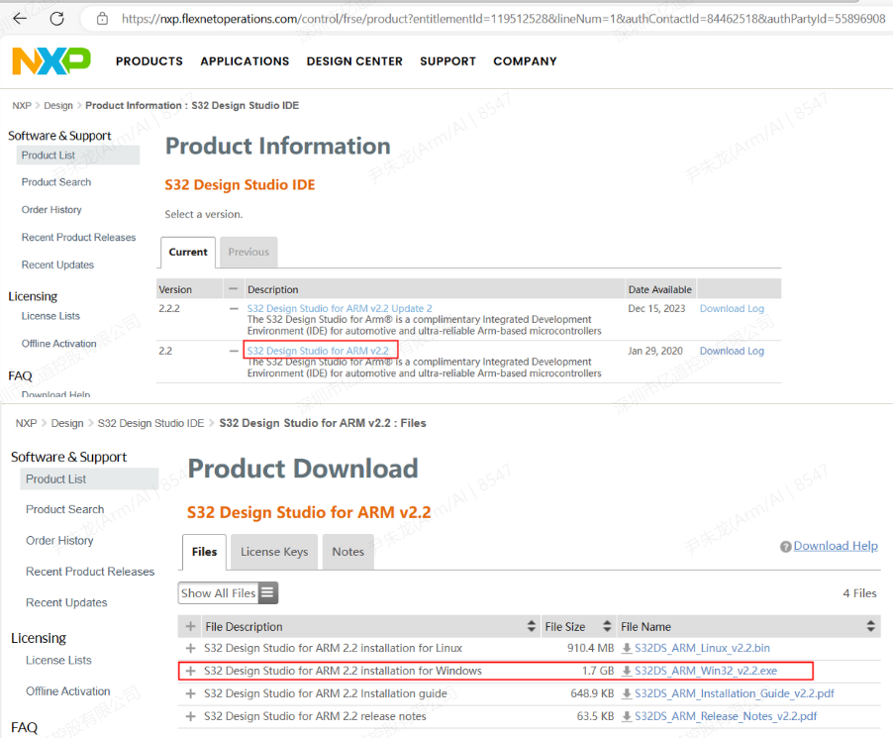
Task: Download S32DS_ARM_Win32_v2.2.exe file
Action: tap(705, 671)
